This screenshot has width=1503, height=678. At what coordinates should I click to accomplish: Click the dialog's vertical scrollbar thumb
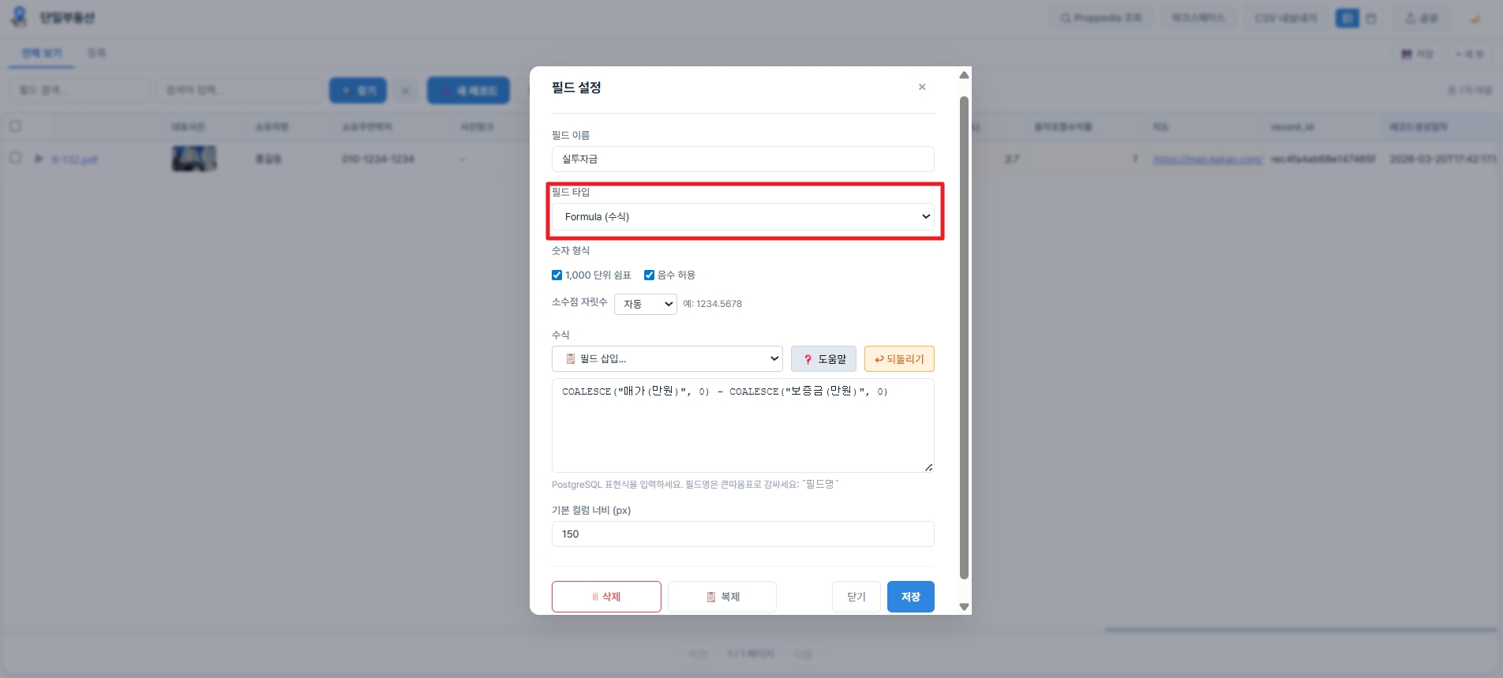tap(964, 338)
